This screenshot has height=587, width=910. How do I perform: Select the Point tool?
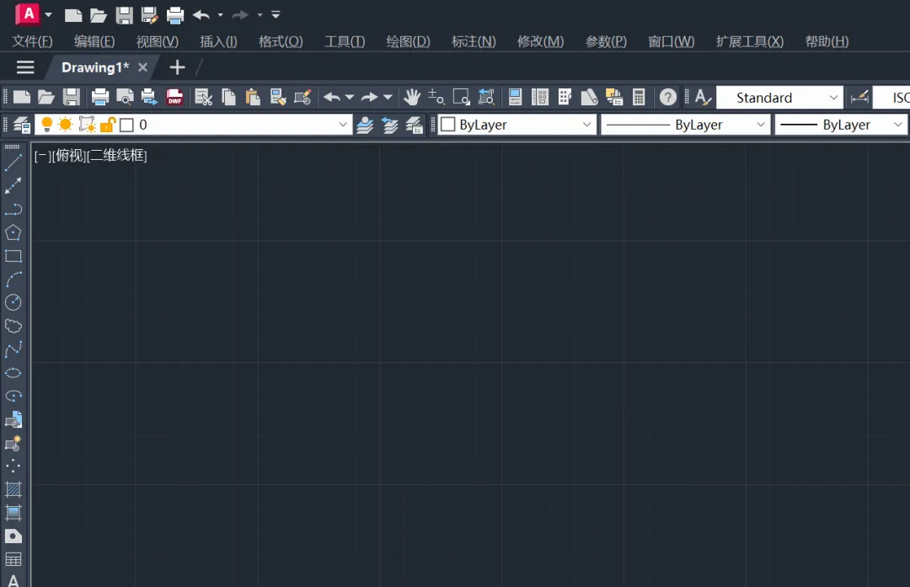[13, 466]
